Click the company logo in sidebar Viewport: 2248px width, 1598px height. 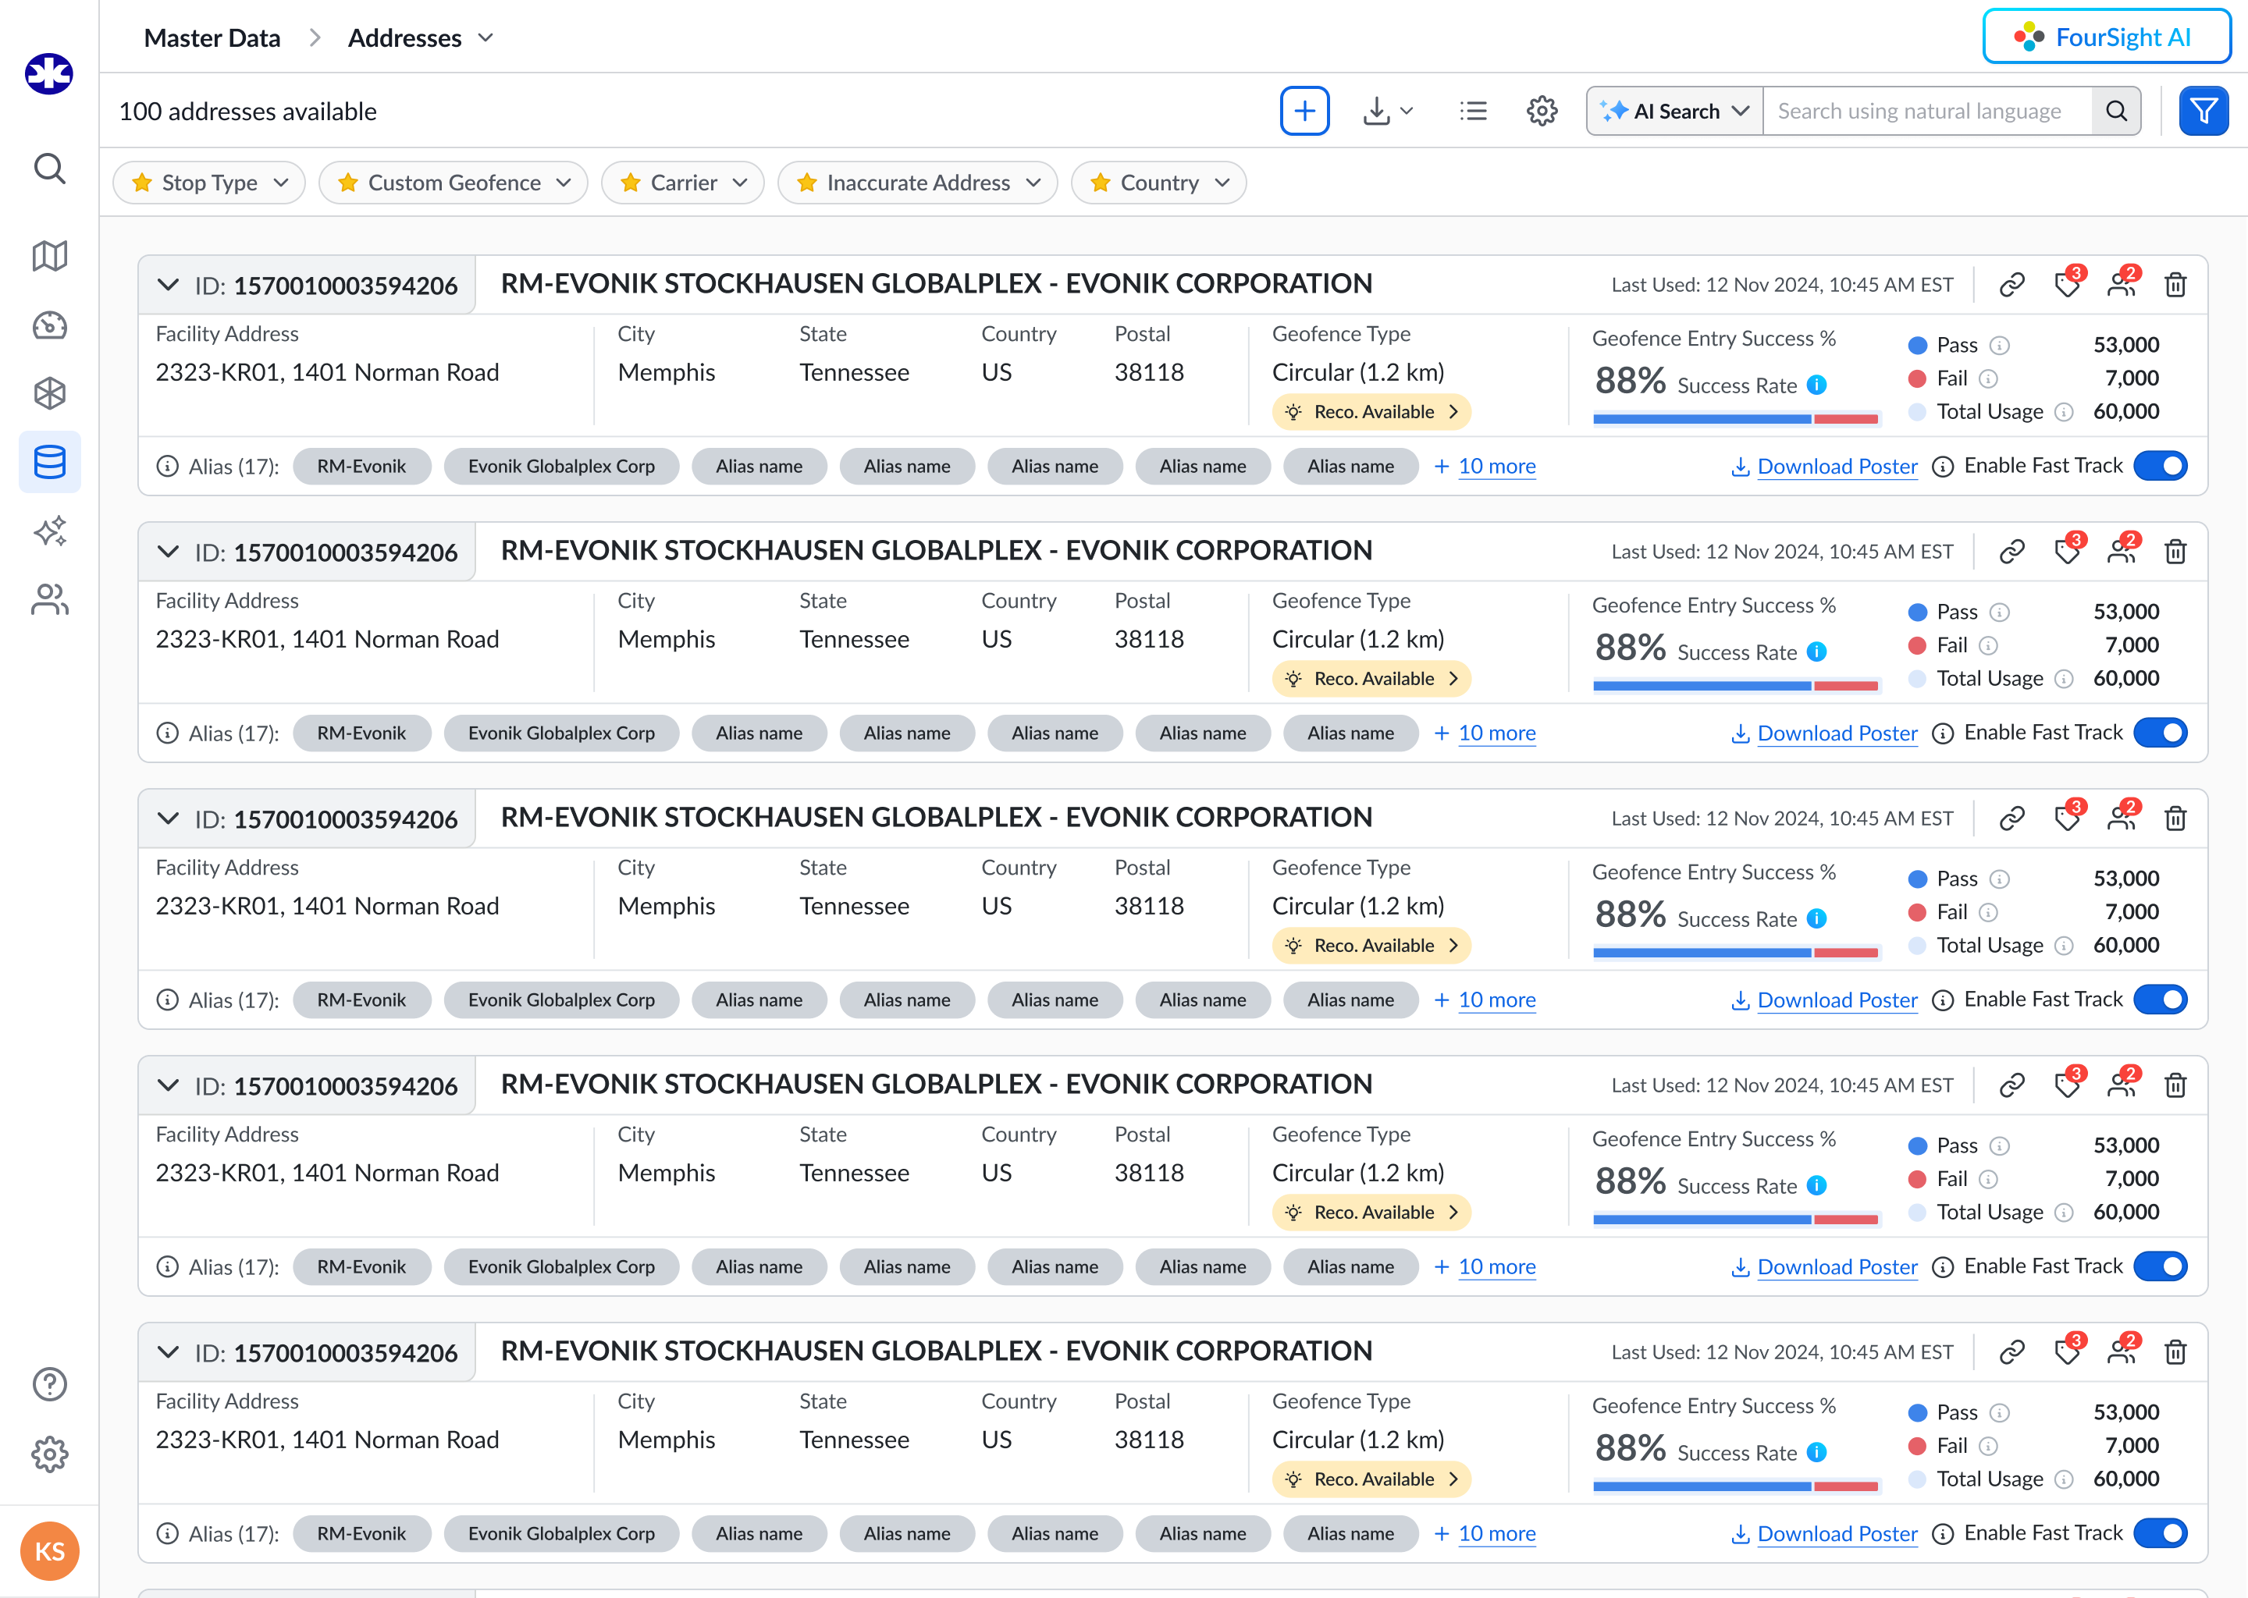(49, 74)
